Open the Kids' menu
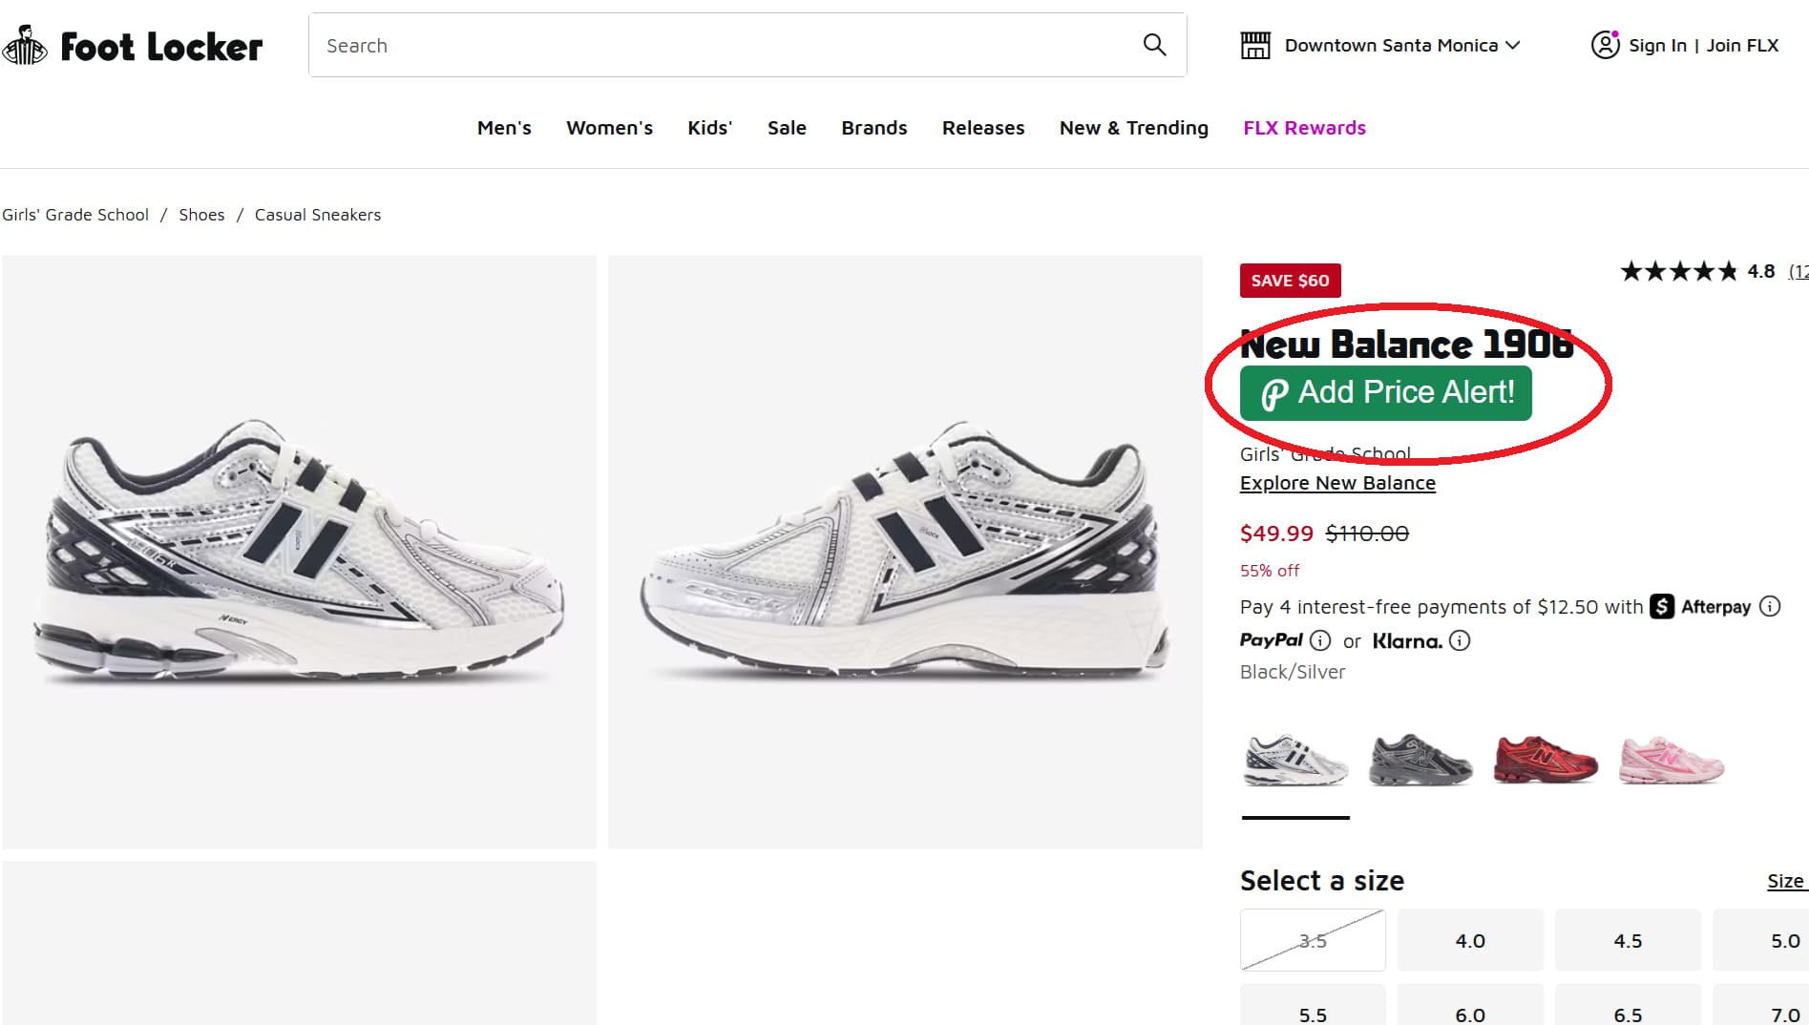The width and height of the screenshot is (1809, 1025). coord(710,128)
